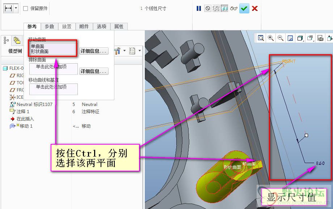
Task: Click the linear dimension type icon
Action: 8,8
